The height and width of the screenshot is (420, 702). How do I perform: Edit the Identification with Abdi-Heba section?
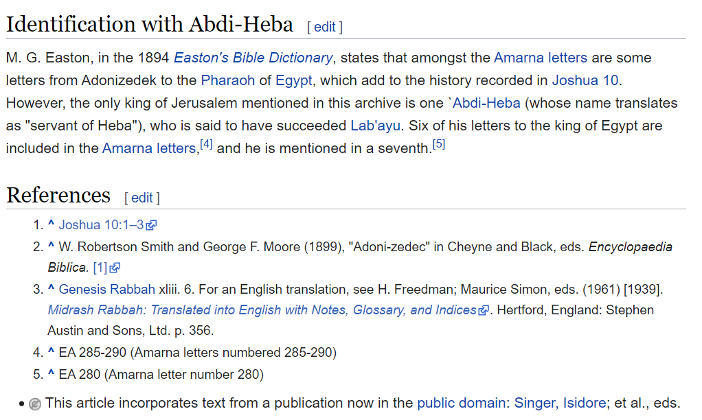(325, 27)
